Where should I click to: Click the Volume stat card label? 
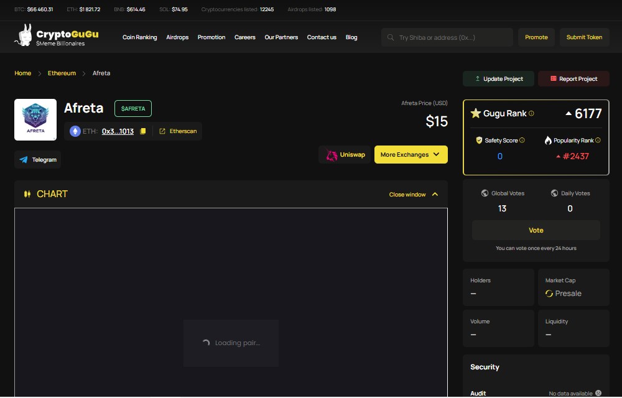point(480,322)
